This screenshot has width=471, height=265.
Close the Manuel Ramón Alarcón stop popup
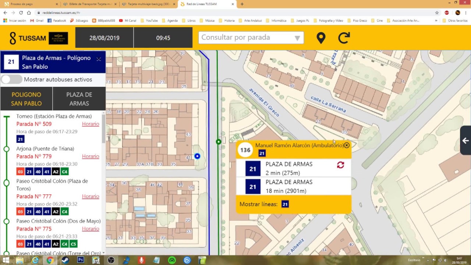(346, 145)
